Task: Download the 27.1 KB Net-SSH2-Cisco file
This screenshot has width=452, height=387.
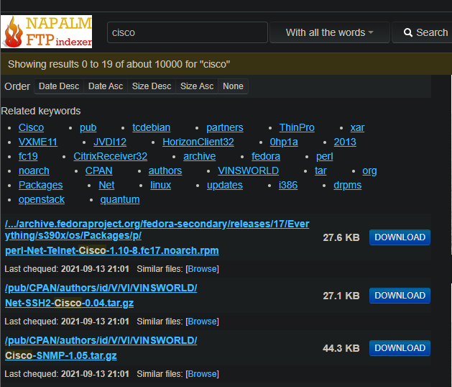Action: (400, 296)
